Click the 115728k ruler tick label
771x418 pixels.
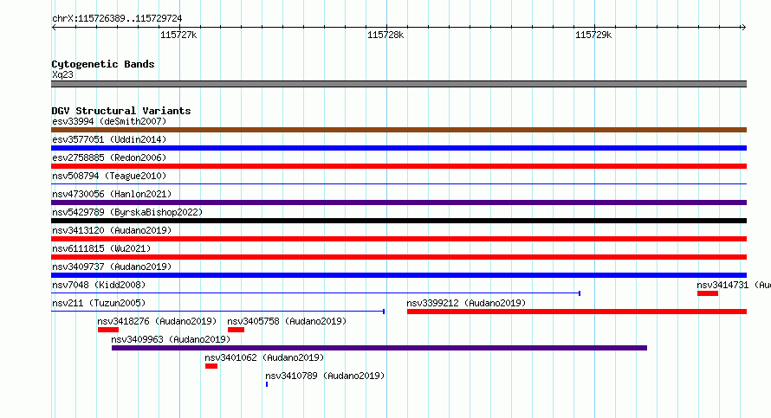tap(385, 35)
